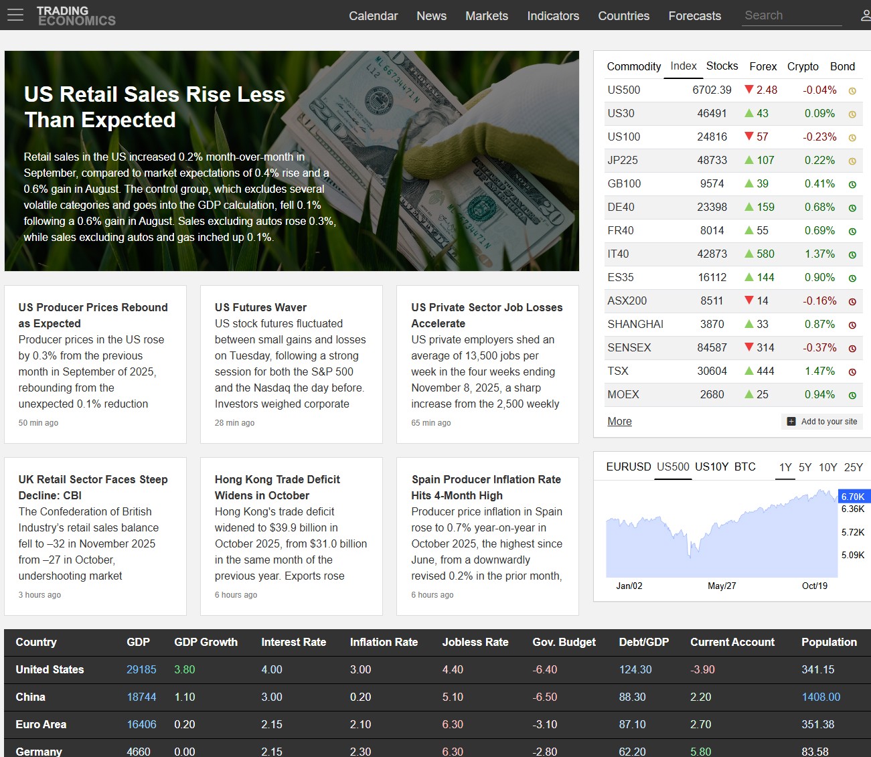Screen dimensions: 871x757
Task: Click the Trading Economics logo
Action: (x=76, y=15)
